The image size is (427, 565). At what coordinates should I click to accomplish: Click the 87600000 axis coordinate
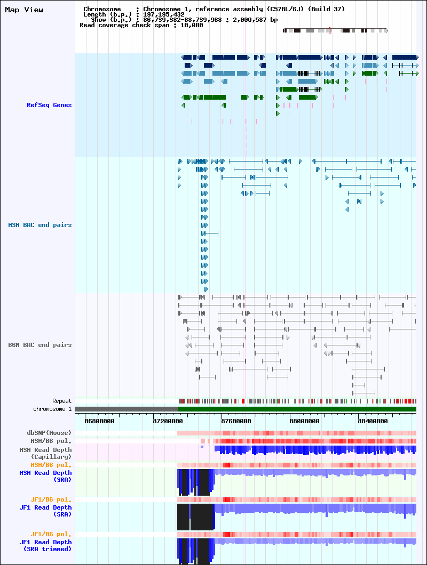point(236,421)
